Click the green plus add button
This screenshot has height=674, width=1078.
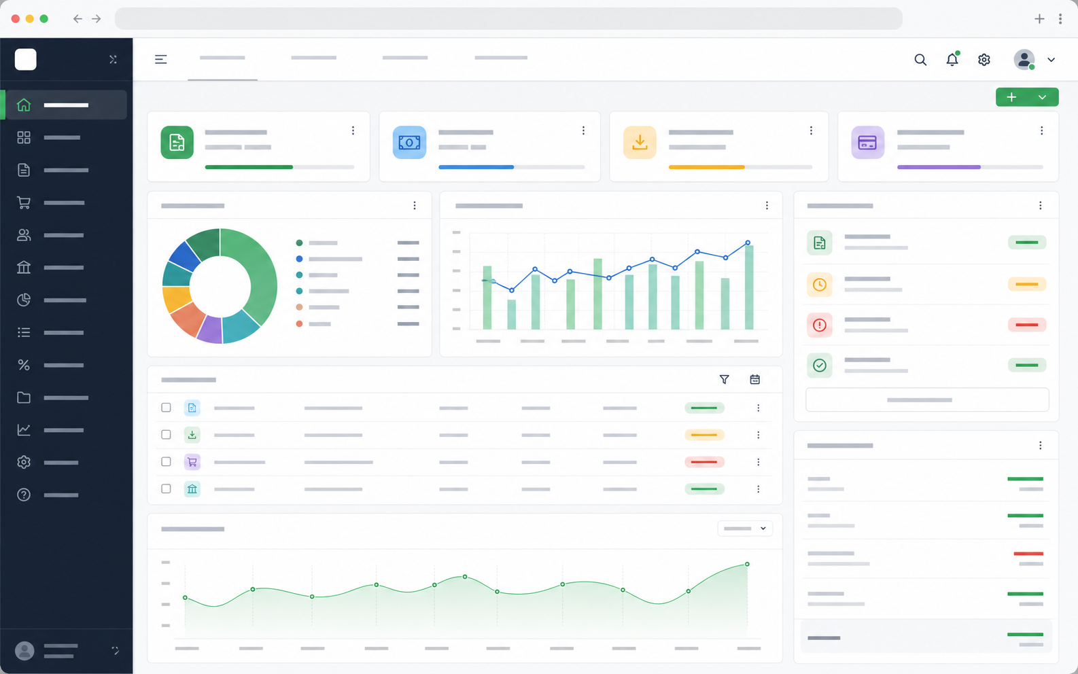click(x=1011, y=97)
